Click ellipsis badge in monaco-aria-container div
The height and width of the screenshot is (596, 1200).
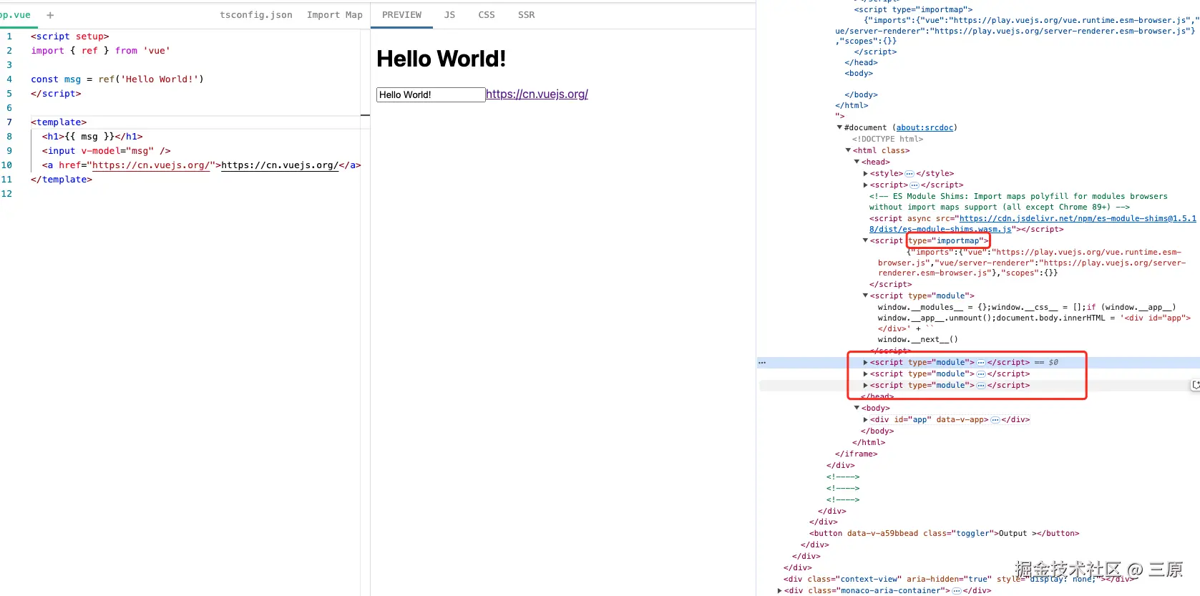957,591
